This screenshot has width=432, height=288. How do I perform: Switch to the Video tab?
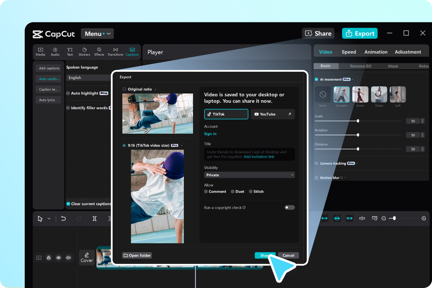point(326,52)
